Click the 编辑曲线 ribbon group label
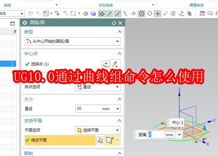218x156 pixels. (197, 5)
